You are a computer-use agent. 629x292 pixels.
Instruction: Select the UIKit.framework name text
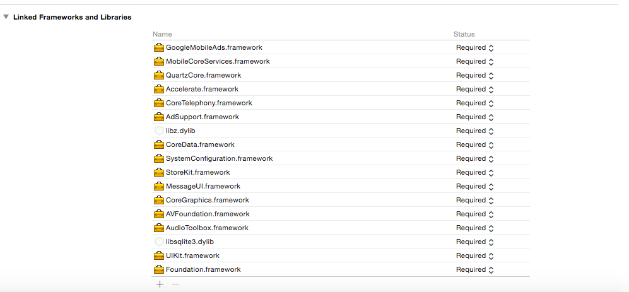point(192,255)
